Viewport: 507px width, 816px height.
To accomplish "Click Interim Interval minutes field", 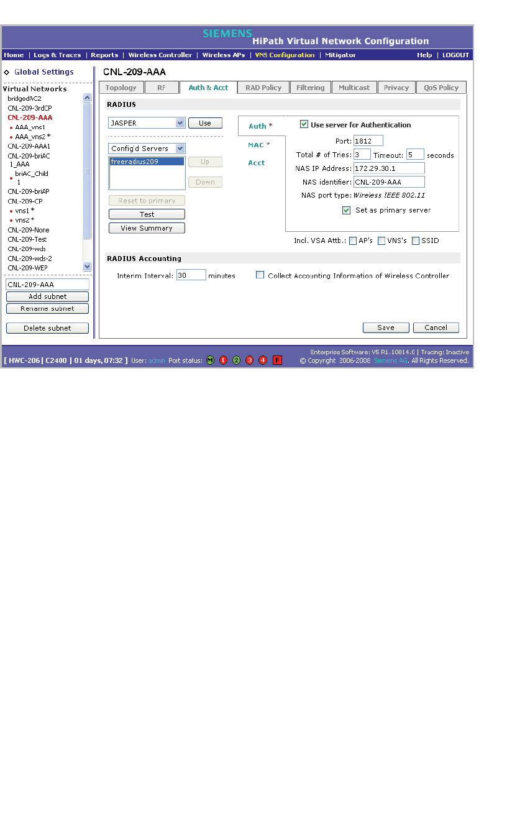I will click(191, 275).
